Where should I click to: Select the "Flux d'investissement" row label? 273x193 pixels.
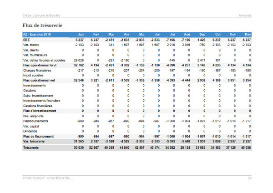point(39,111)
